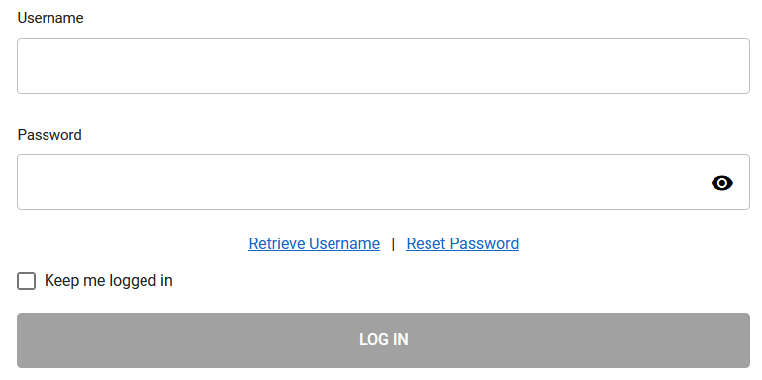This screenshot has width=762, height=380.
Task: Submit the form with LOG IN
Action: point(383,340)
